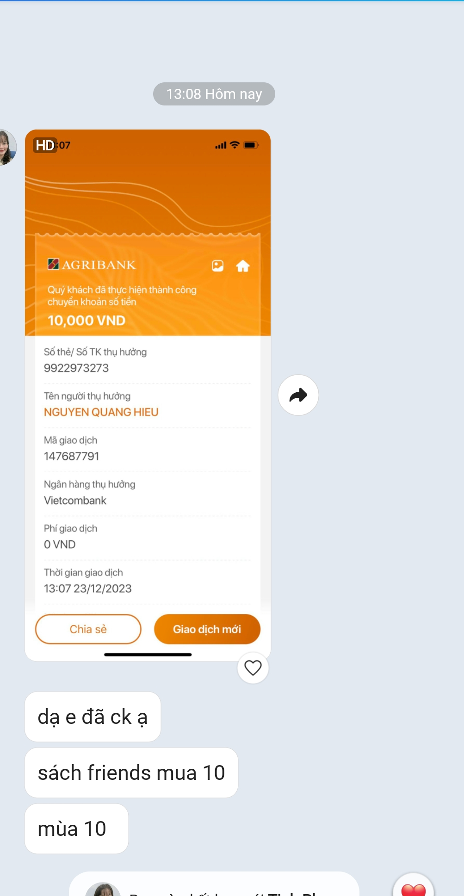Tap the transaction code 147687791
The height and width of the screenshot is (896, 464).
tap(72, 457)
